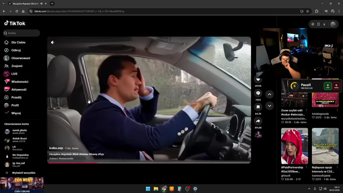Seek on the red video progress bar
Image resolution: width=343 pixels, height=193 pixels.
(149, 163)
